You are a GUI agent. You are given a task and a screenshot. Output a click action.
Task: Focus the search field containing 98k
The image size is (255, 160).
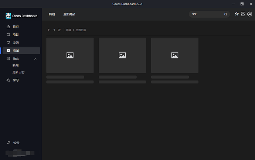pos(209,14)
